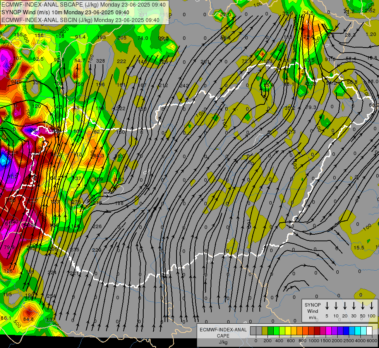Pick the dark green swatch in the CAPE legend
The width and height of the screenshot is (379, 348).
tap(271, 331)
